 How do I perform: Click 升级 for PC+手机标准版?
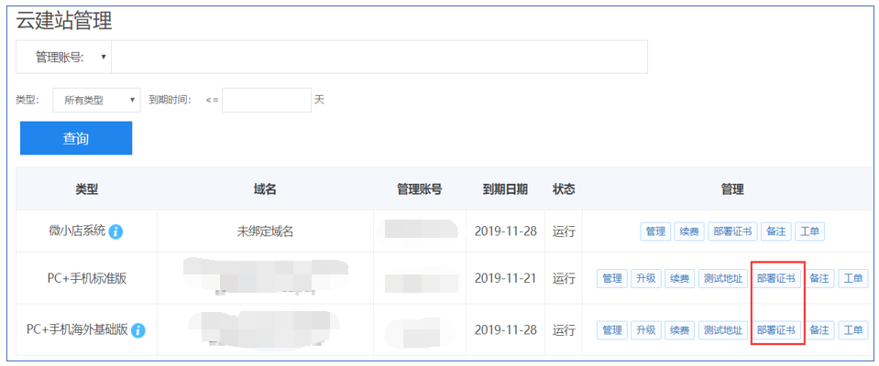click(x=644, y=278)
